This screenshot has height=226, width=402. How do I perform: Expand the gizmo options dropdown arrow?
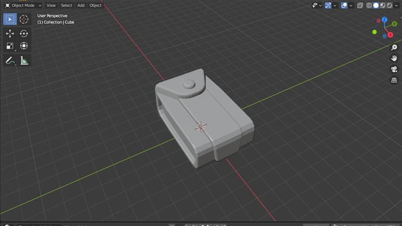pos(335,6)
